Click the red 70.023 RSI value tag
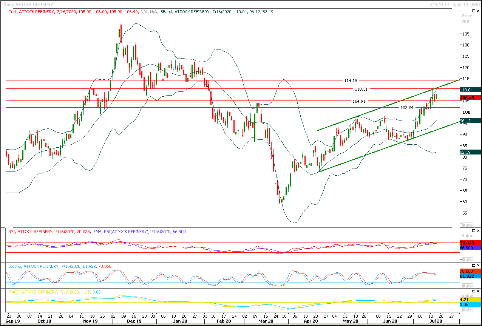This screenshot has height=326, width=482. [470, 243]
